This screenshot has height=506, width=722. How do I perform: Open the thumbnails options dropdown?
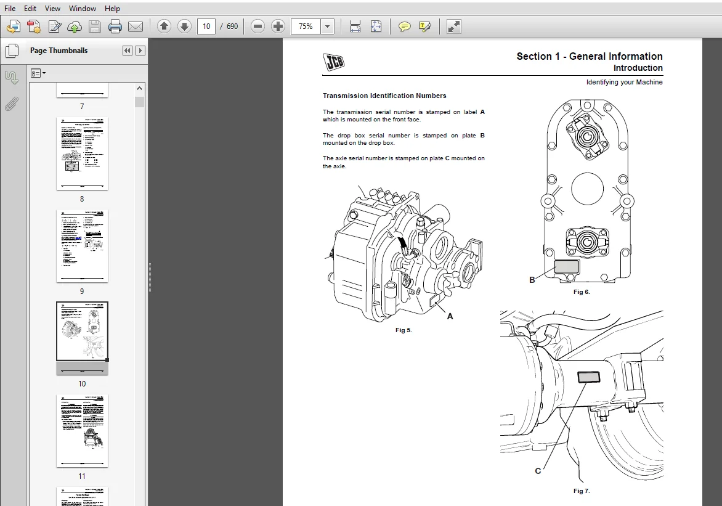(38, 73)
